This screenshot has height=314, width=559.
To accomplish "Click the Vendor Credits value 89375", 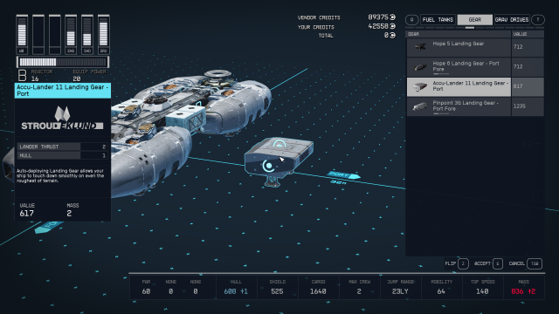I will pyautogui.click(x=378, y=17).
